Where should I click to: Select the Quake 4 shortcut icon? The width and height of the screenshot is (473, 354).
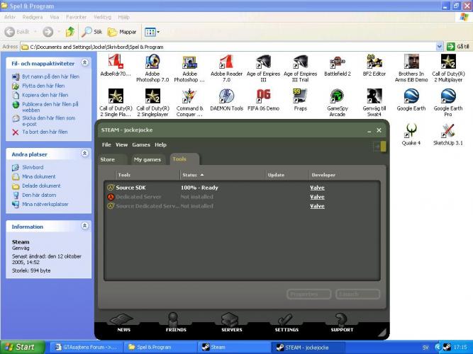tap(411, 130)
